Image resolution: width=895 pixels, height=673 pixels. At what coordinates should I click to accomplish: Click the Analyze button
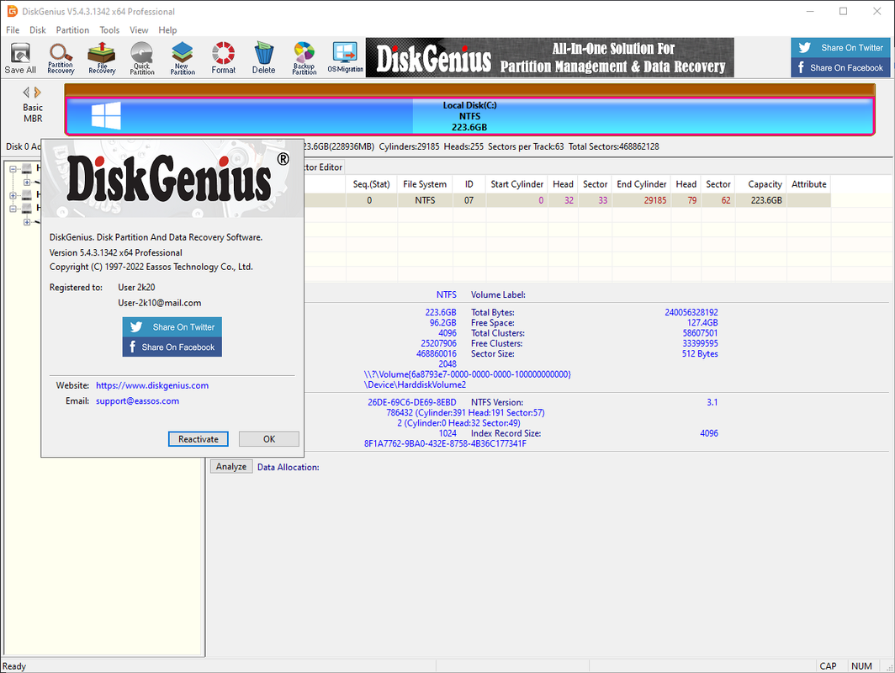(x=231, y=466)
